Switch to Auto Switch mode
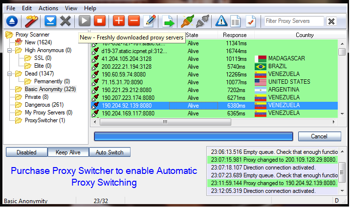 tap(110, 152)
